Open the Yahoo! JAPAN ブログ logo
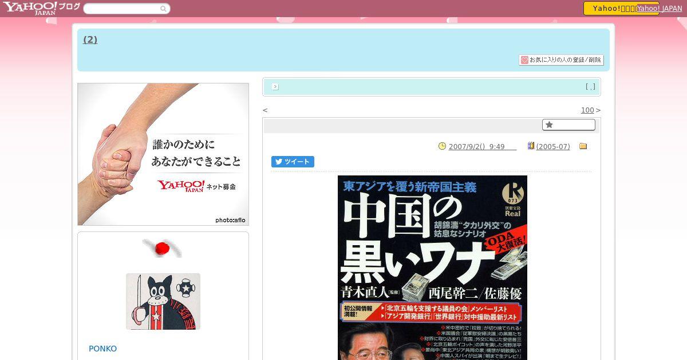The height and width of the screenshot is (360, 687). pyautogui.click(x=41, y=8)
